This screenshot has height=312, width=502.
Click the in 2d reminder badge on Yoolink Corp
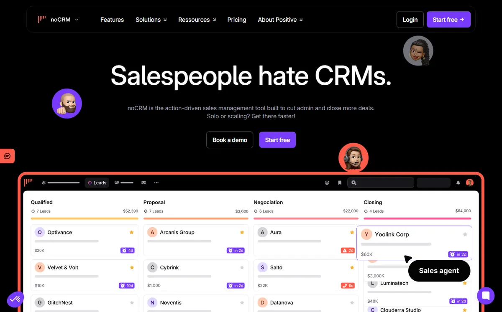tap(458, 254)
